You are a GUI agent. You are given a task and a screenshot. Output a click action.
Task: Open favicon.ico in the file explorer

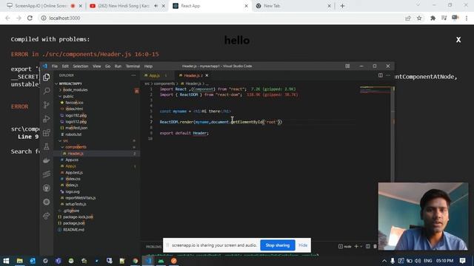74,103
